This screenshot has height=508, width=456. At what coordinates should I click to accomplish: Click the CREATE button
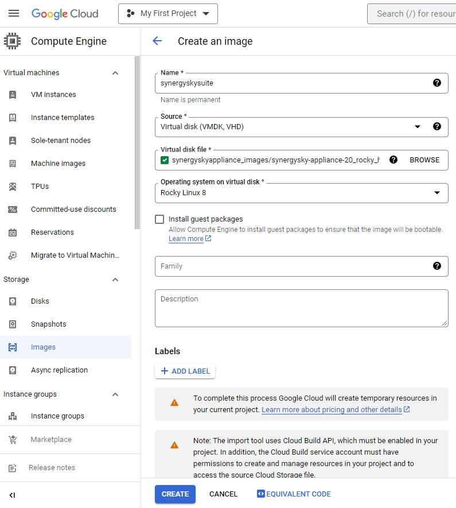175,494
